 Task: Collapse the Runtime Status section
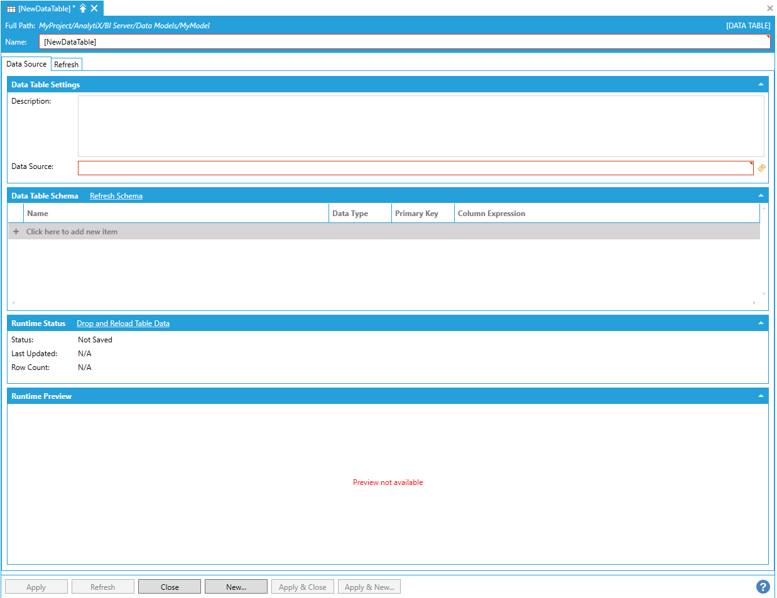[x=761, y=323]
